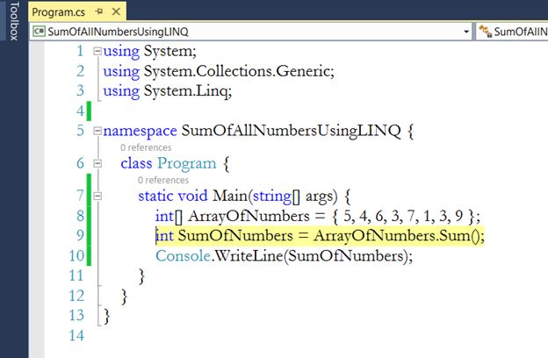This screenshot has width=548, height=358.
Task: Collapse the using directives block
Action: tap(97, 52)
